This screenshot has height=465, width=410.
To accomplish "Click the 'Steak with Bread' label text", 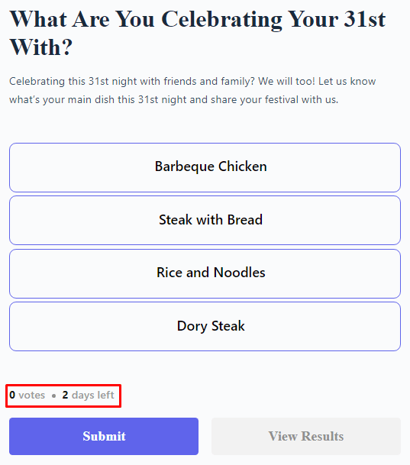I will tap(211, 220).
